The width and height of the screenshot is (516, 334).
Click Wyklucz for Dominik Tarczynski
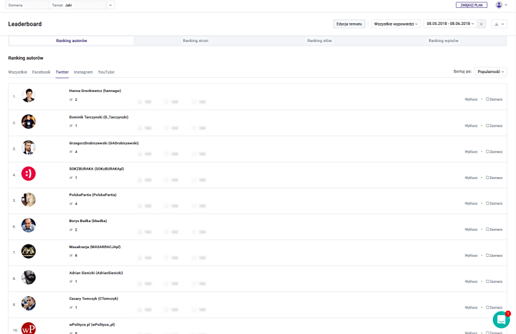tap(471, 126)
